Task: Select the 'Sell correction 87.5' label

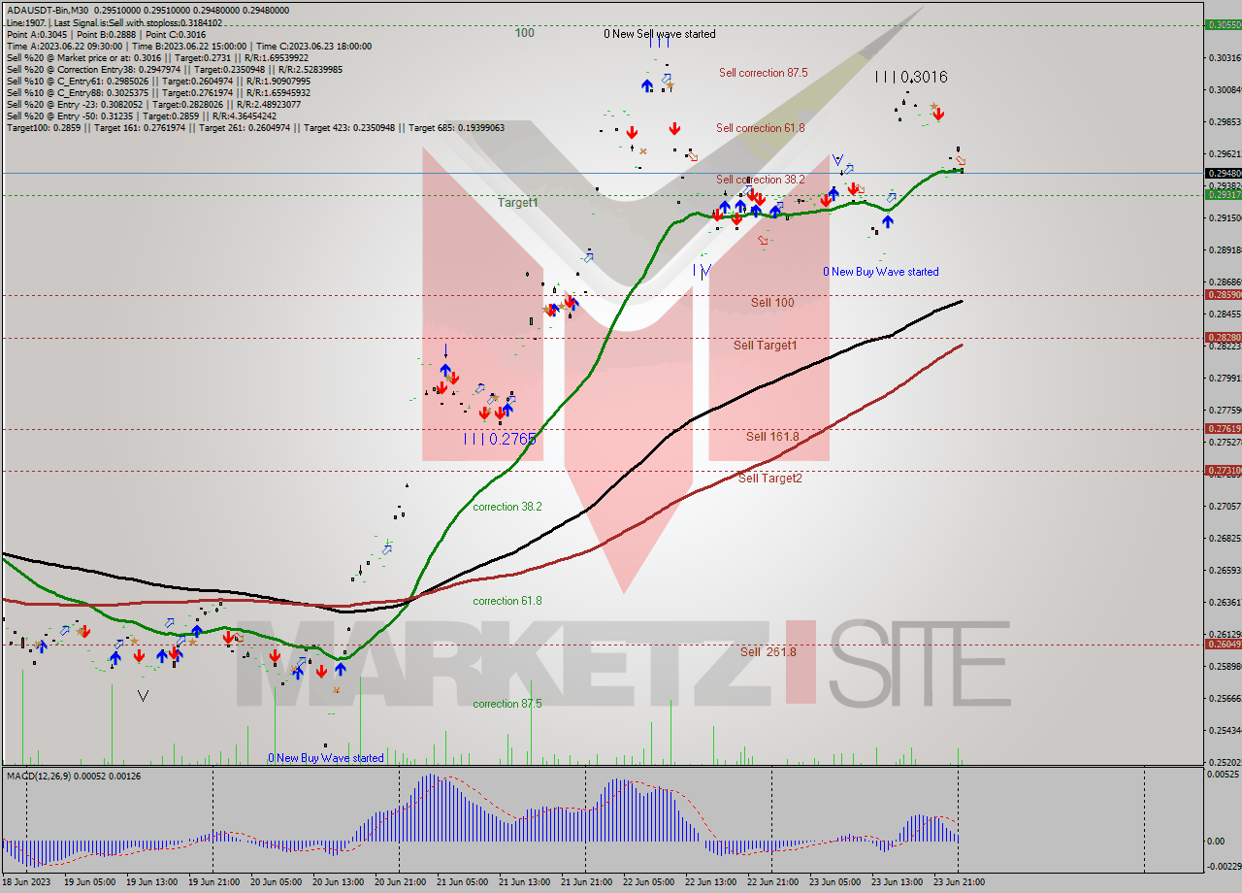Action: pyautogui.click(x=764, y=73)
